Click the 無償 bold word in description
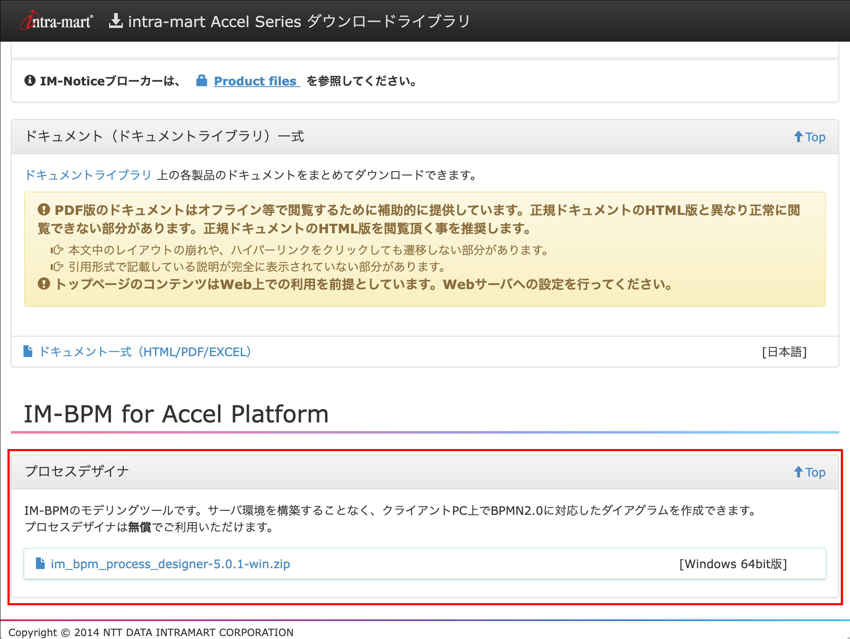Screen dimensions: 850x639 pyautogui.click(x=140, y=527)
